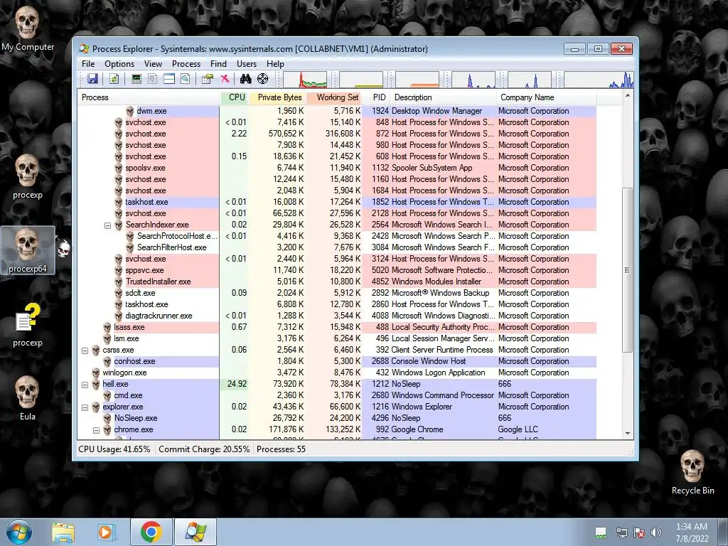Select the My Computer desktop icon

pyautogui.click(x=28, y=29)
